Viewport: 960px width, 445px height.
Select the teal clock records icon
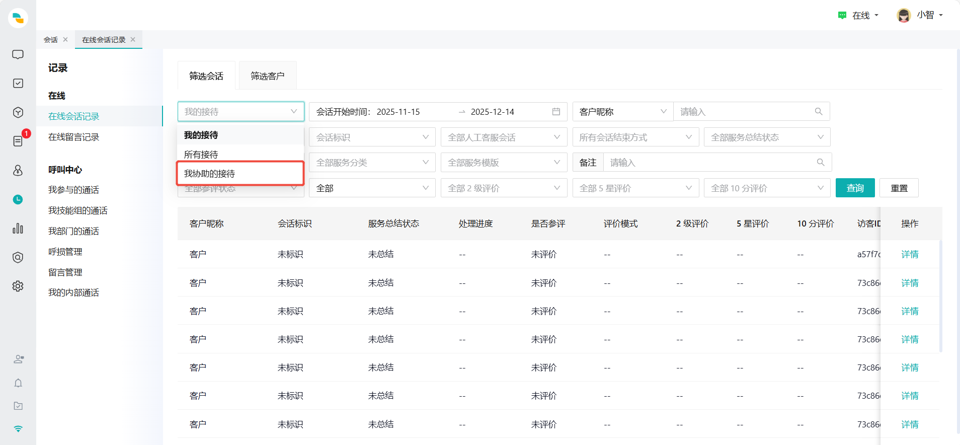18,199
